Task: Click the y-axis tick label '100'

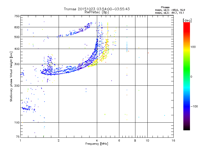Action: (x=17, y=122)
